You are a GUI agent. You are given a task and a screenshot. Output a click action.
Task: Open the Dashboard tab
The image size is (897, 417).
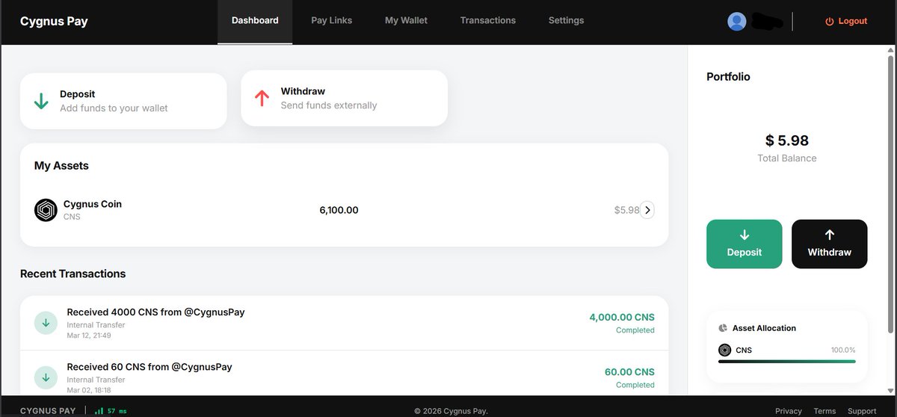[x=255, y=21]
